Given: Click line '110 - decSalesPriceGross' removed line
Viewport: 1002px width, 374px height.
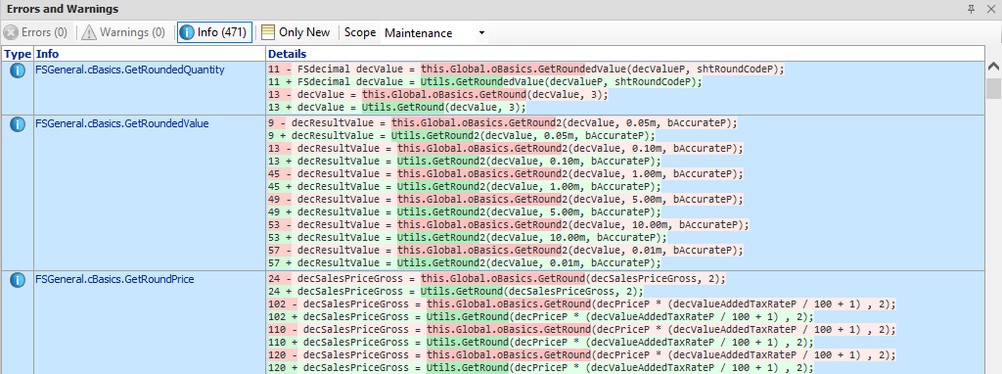Looking at the screenshot, I should click(x=582, y=329).
